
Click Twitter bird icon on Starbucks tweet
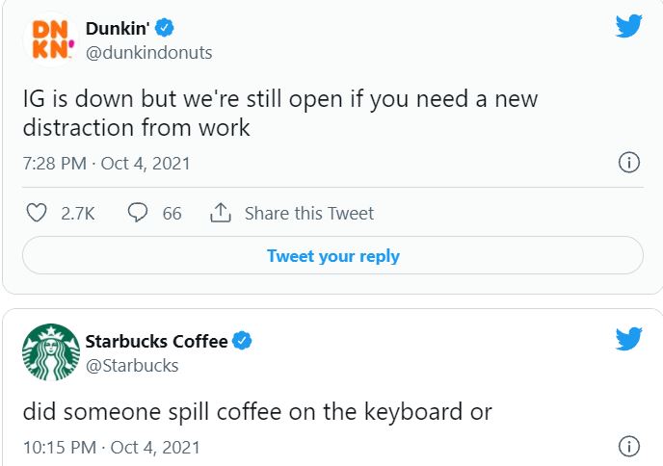(x=628, y=338)
